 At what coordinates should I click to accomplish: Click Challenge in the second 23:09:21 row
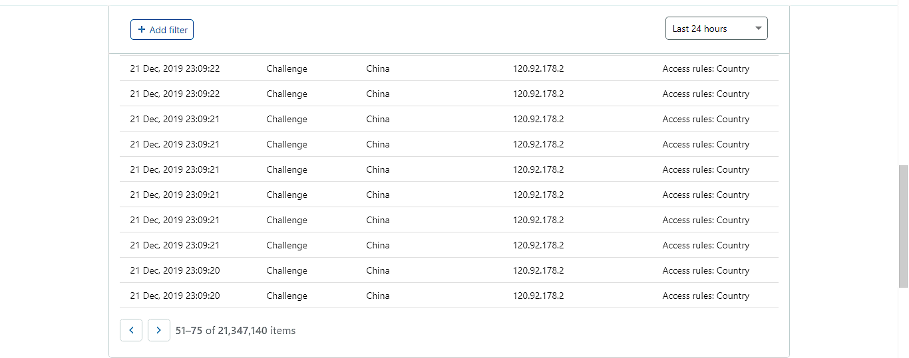pos(287,144)
